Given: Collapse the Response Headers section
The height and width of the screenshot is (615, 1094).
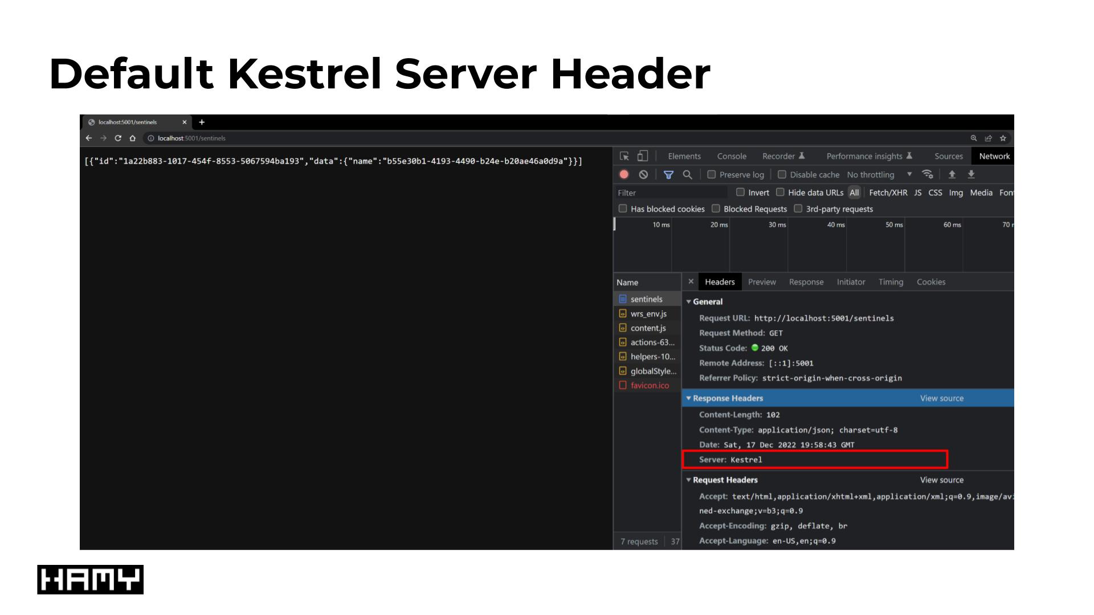Looking at the screenshot, I should click(x=689, y=398).
